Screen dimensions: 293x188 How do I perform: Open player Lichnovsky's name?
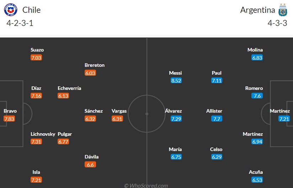(43, 134)
